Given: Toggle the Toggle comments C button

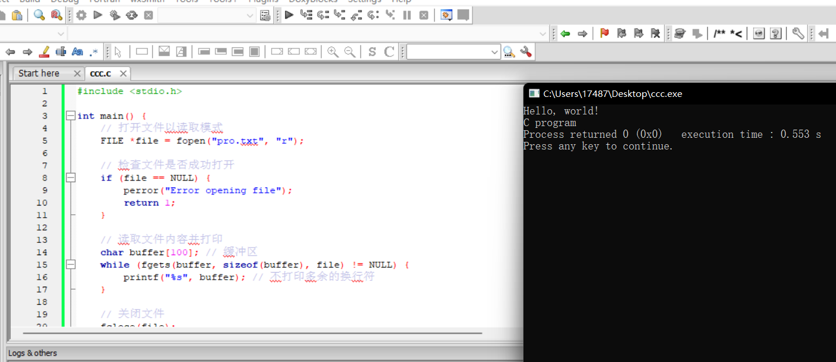Looking at the screenshot, I should point(389,52).
